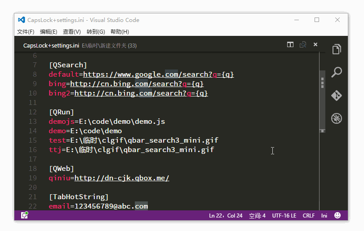Screen dimensions: 364x231
Task: Open the google.com search URL link
Action: coord(159,74)
